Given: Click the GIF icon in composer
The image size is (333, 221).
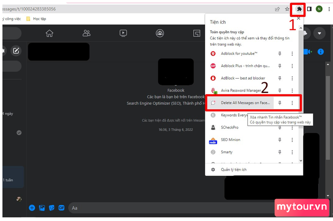Looking at the screenshot, I should pos(61,208).
